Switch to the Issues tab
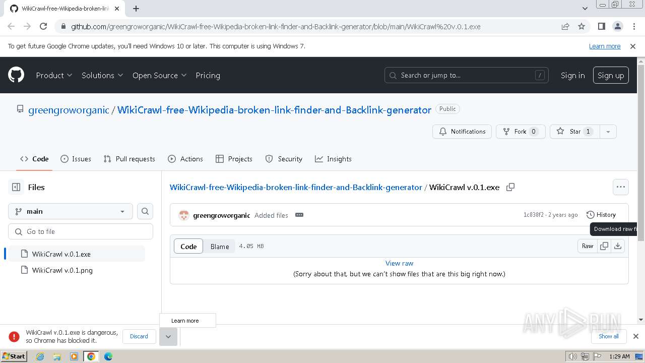The height and width of the screenshot is (363, 645). [x=76, y=159]
